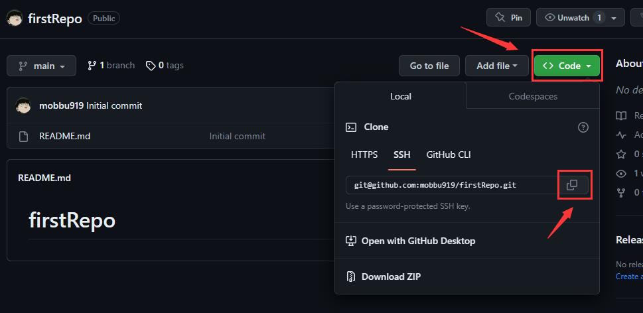This screenshot has width=643, height=313.
Task: Select HTTPS clone method
Action: (x=364, y=155)
